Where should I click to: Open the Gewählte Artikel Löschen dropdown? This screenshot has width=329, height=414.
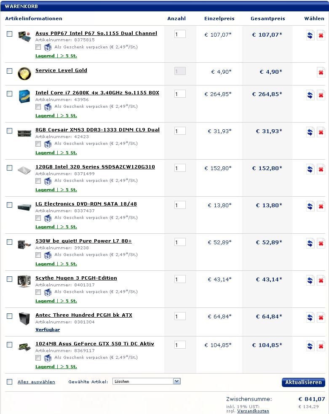tap(147, 381)
